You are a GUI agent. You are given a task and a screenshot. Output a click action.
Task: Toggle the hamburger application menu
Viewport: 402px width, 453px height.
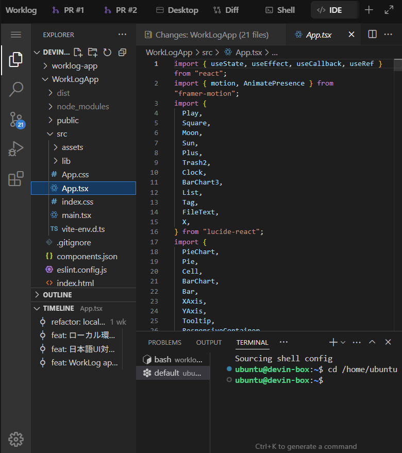coord(16,35)
